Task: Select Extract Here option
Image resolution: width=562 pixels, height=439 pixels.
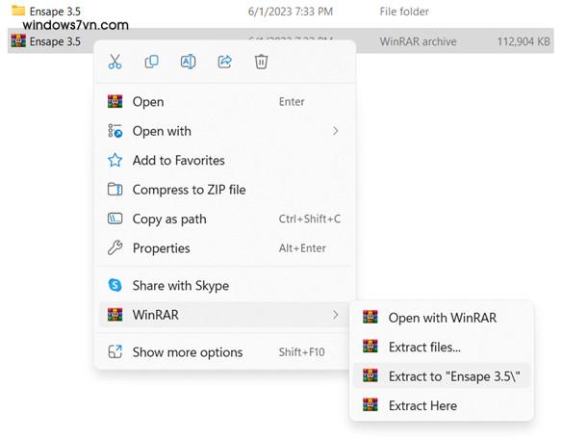Action: (442, 405)
